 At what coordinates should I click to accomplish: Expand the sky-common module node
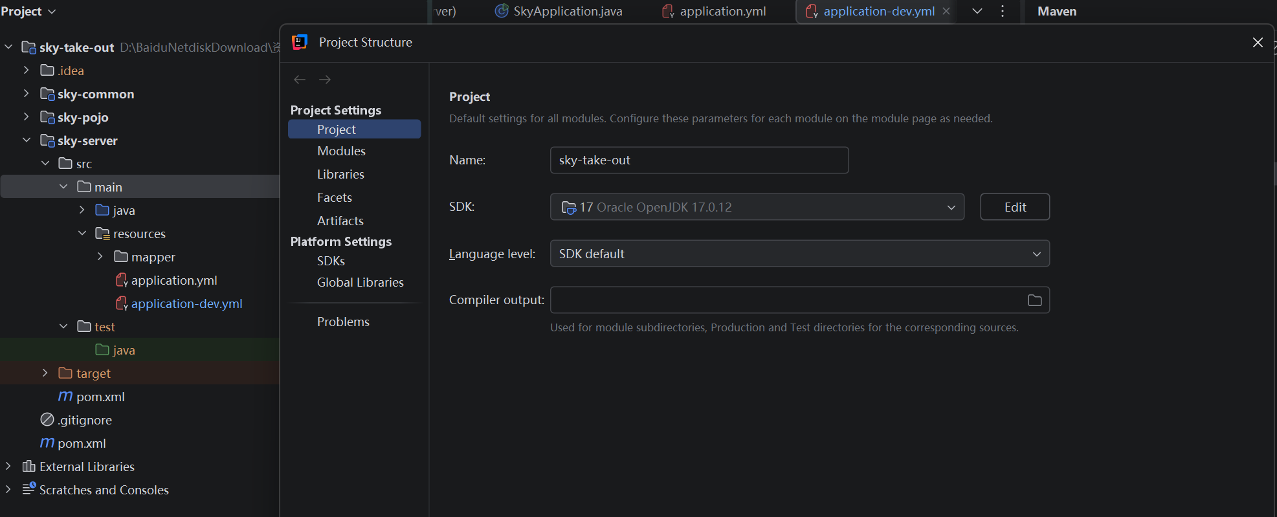(x=27, y=93)
